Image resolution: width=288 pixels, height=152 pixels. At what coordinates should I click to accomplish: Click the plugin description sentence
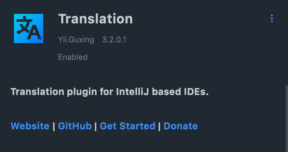pyautogui.click(x=110, y=92)
